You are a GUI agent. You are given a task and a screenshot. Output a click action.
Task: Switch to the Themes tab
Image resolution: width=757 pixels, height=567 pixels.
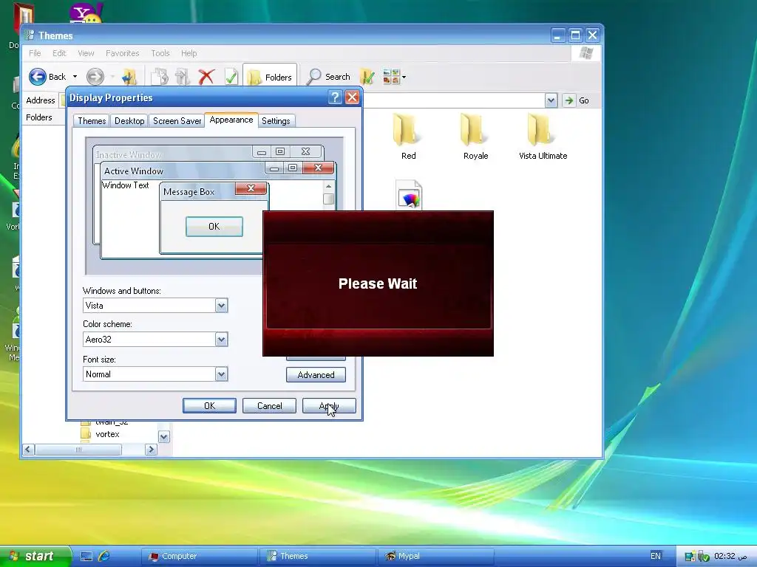click(x=92, y=121)
